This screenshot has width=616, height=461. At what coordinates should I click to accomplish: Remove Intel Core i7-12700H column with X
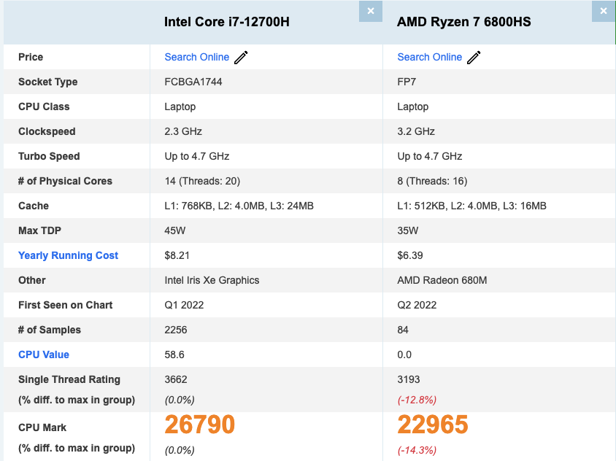(x=371, y=11)
